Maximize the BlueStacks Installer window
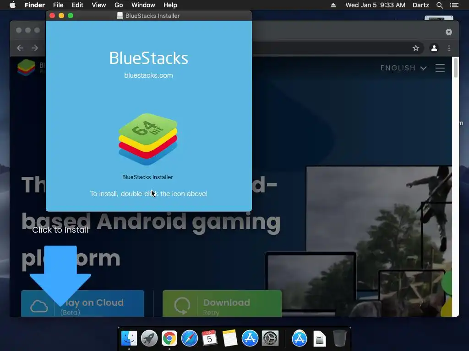Image resolution: width=469 pixels, height=351 pixels. coord(71,16)
